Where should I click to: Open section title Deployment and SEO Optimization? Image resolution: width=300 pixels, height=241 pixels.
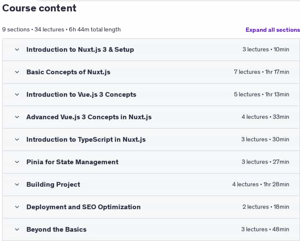[x=83, y=207]
